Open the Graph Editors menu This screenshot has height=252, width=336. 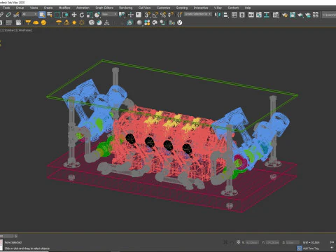coord(104,8)
